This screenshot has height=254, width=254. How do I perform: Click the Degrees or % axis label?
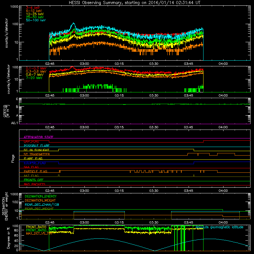(x=8, y=238)
